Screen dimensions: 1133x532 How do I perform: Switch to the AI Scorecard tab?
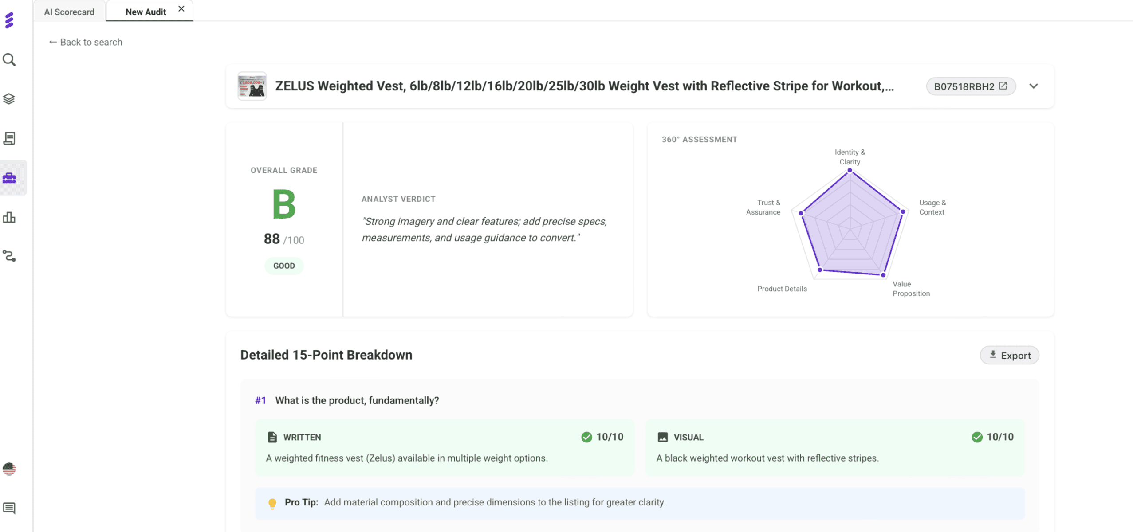point(69,12)
